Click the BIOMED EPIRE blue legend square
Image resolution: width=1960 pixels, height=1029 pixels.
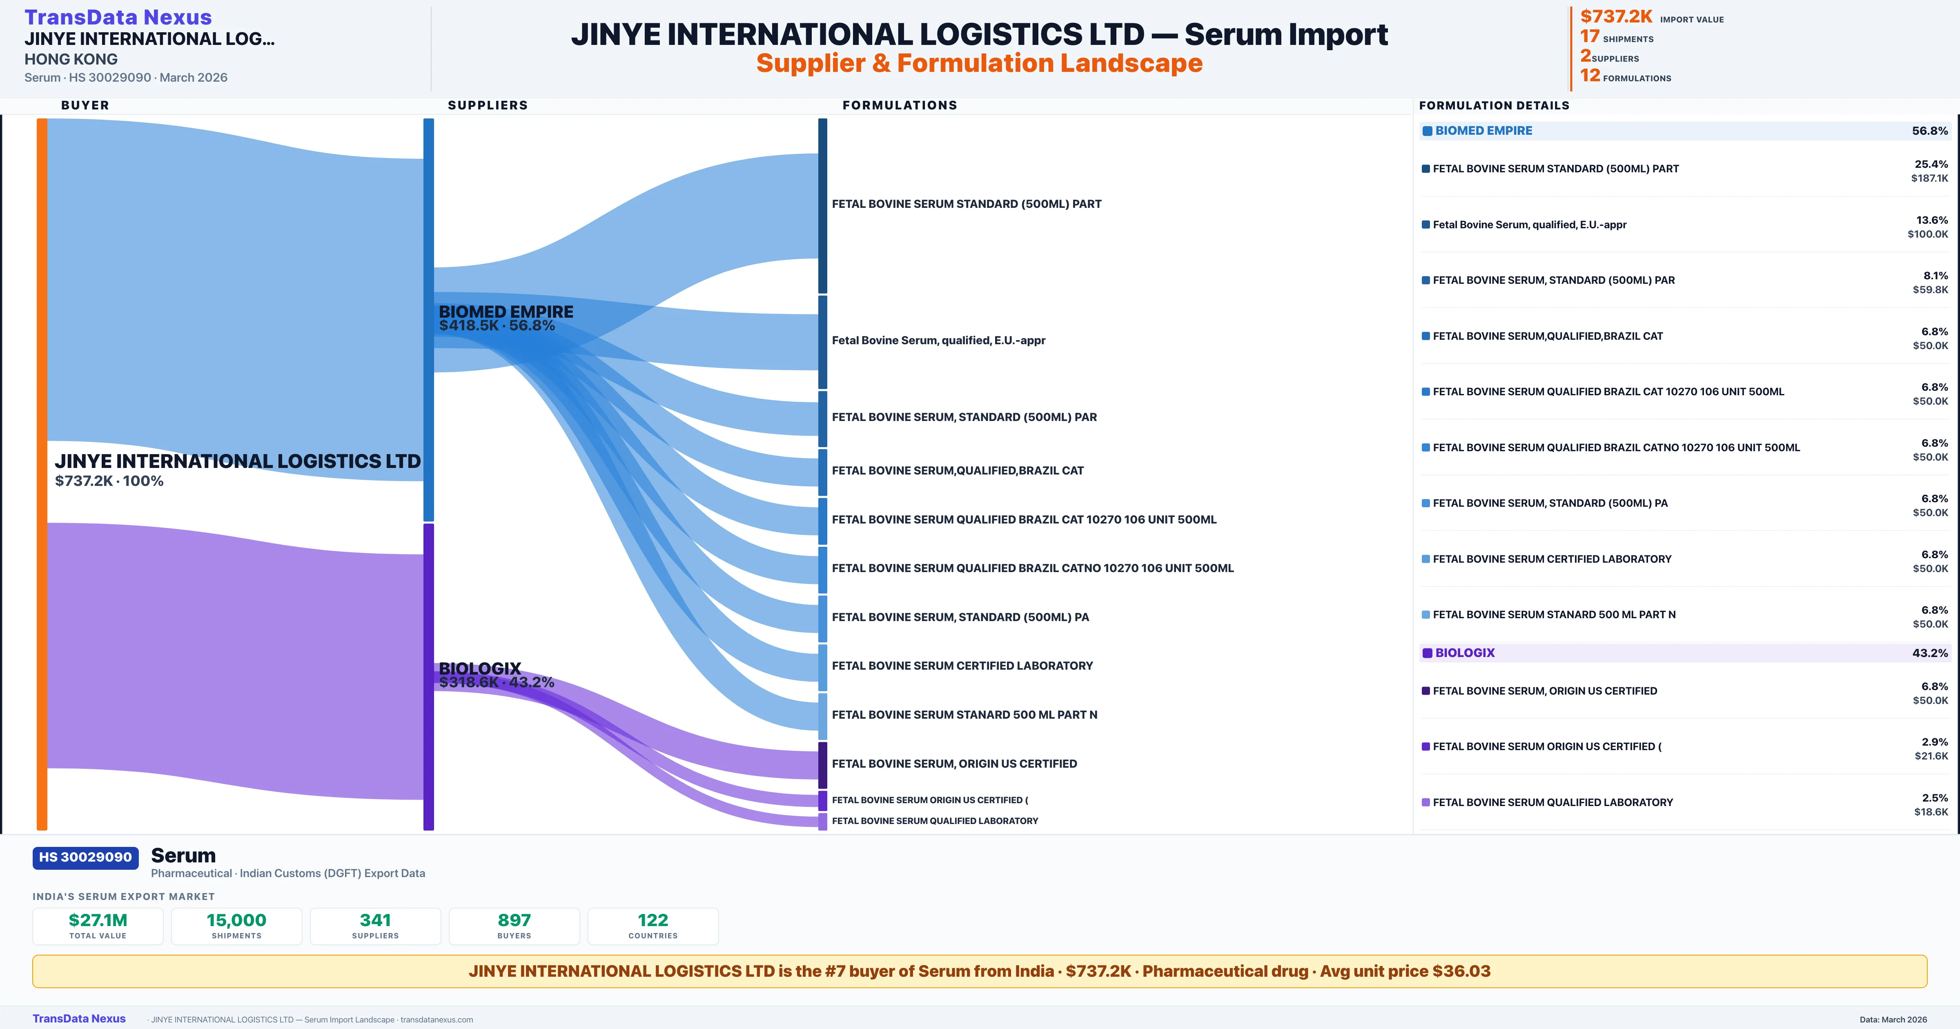pos(1428,131)
